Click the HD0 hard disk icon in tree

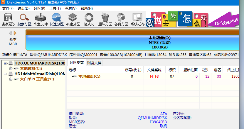pyautogui.click(x=11, y=63)
